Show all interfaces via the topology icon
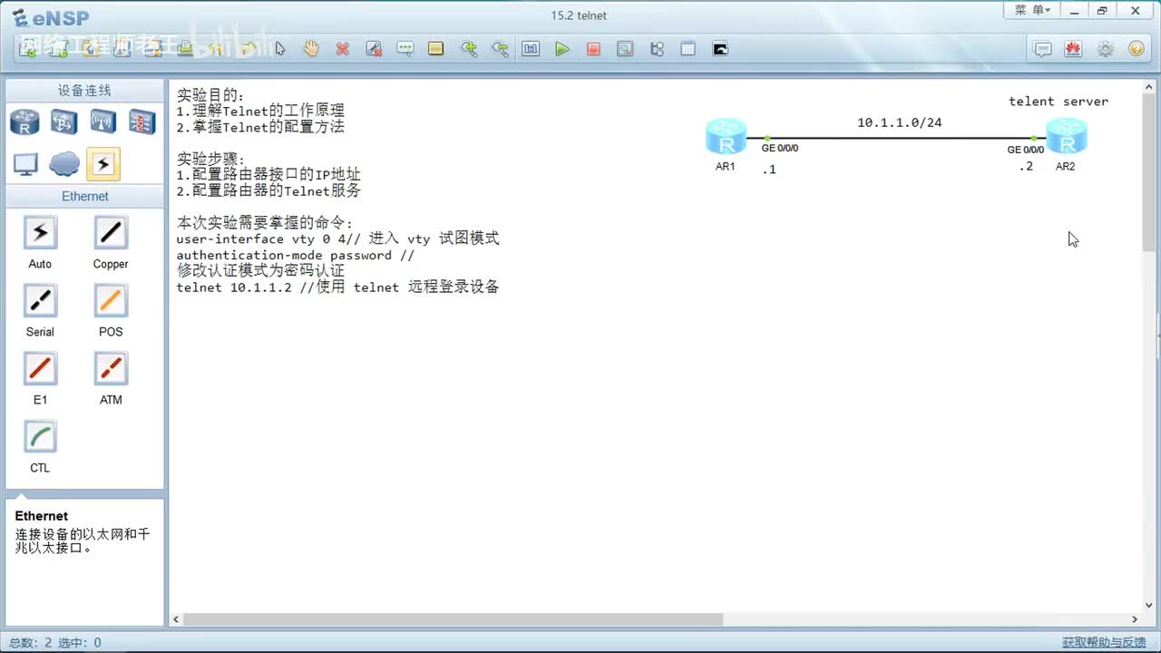This screenshot has width=1161, height=653. (x=657, y=49)
